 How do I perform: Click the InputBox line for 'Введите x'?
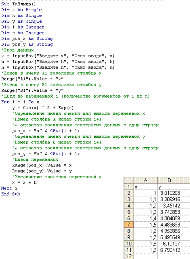58,56
